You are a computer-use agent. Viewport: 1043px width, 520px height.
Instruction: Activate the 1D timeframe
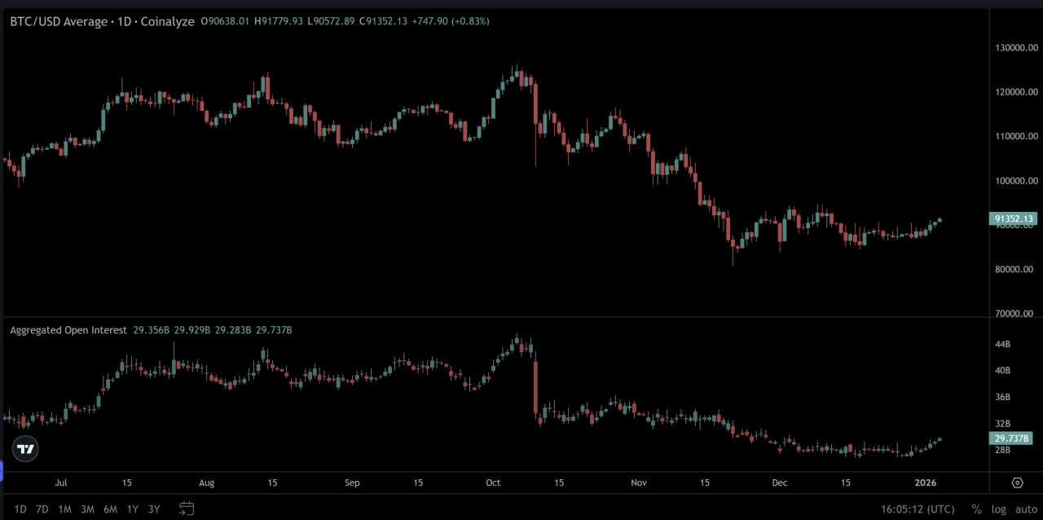[20, 509]
